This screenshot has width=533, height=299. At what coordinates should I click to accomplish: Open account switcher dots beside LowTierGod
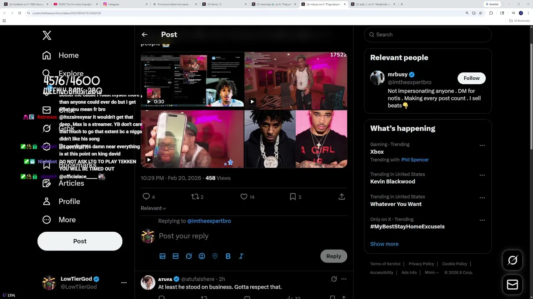(124, 282)
